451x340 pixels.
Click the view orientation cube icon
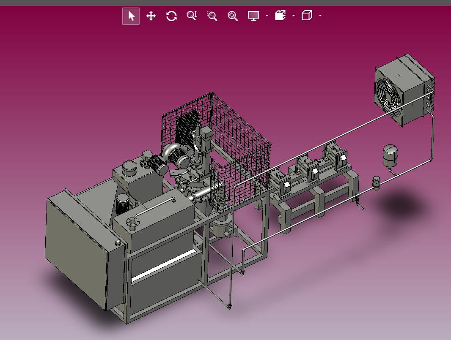point(307,16)
